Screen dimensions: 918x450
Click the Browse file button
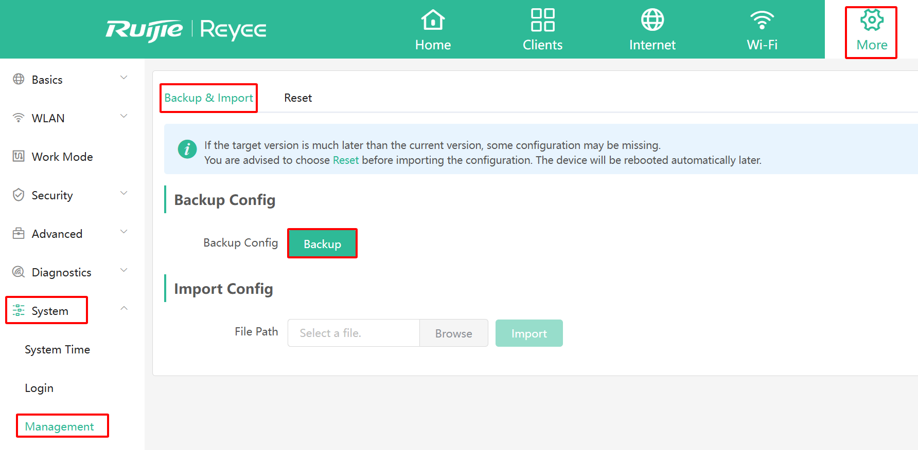(453, 333)
